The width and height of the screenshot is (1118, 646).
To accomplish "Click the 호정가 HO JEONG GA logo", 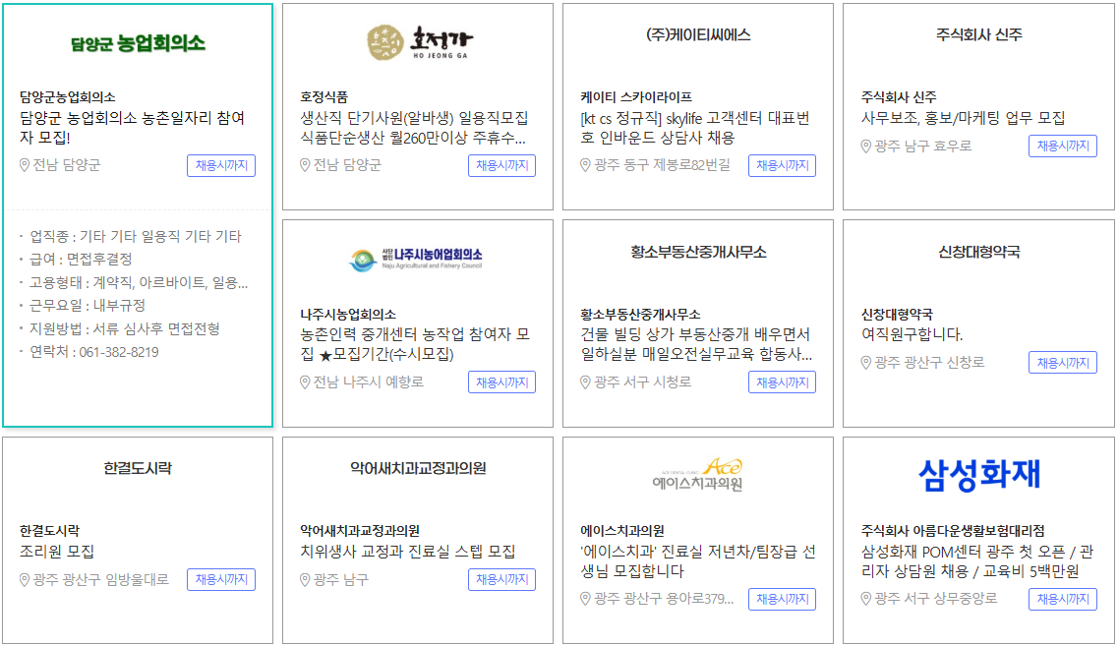I will pos(419,42).
